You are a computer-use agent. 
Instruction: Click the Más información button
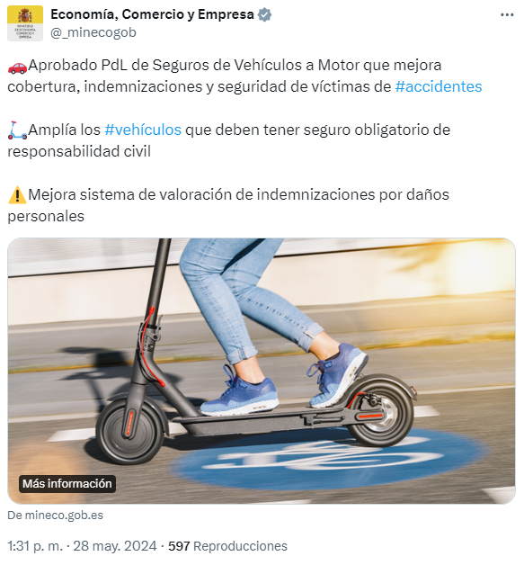(67, 483)
